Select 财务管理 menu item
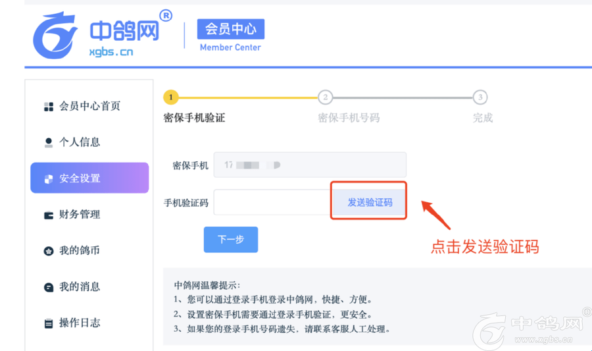Viewport: 592px width, 351px height. (x=80, y=215)
